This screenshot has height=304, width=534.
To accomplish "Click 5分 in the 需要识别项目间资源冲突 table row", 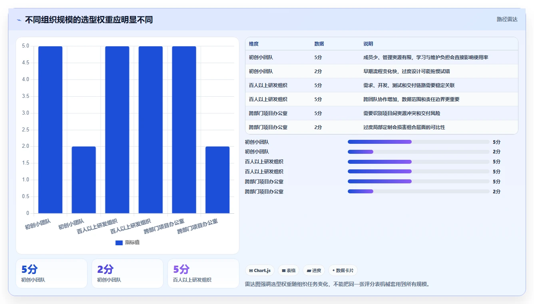I will [x=318, y=113].
